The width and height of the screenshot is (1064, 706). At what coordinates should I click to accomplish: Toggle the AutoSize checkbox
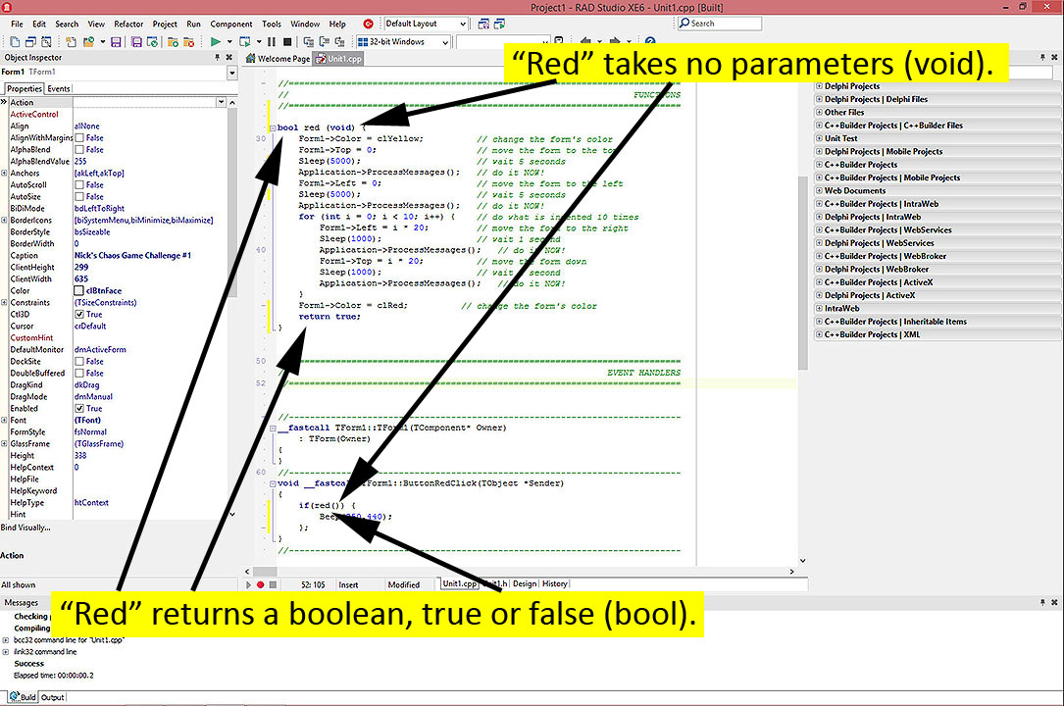tap(79, 197)
